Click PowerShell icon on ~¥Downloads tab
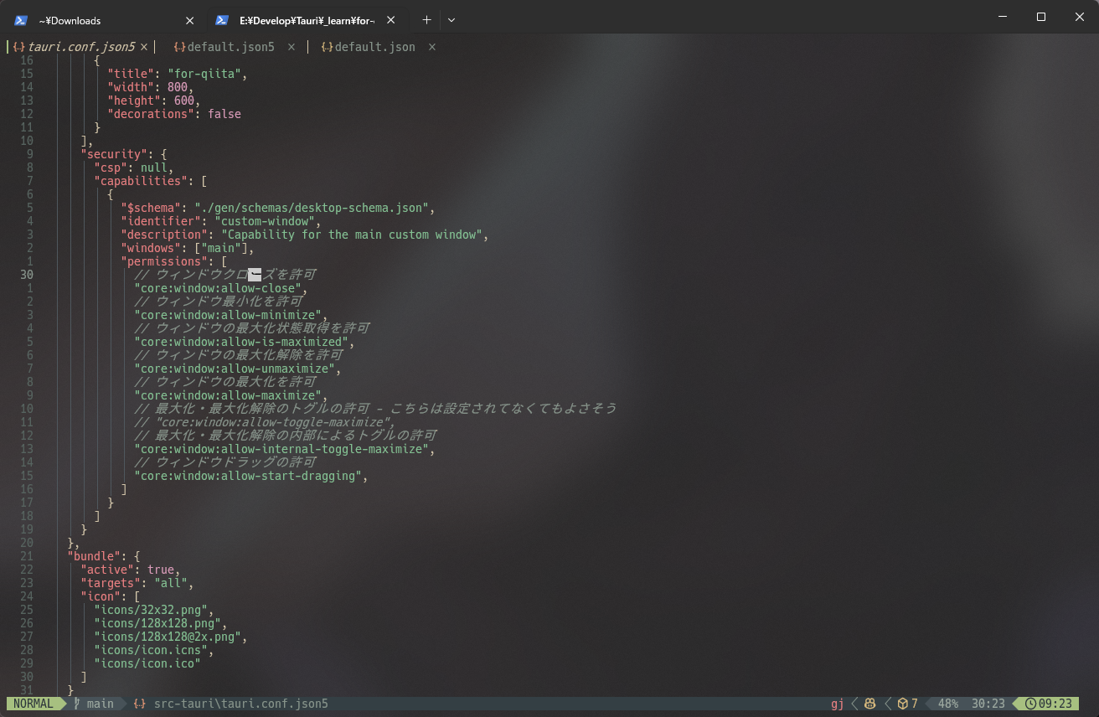The height and width of the screenshot is (717, 1099). (x=21, y=20)
